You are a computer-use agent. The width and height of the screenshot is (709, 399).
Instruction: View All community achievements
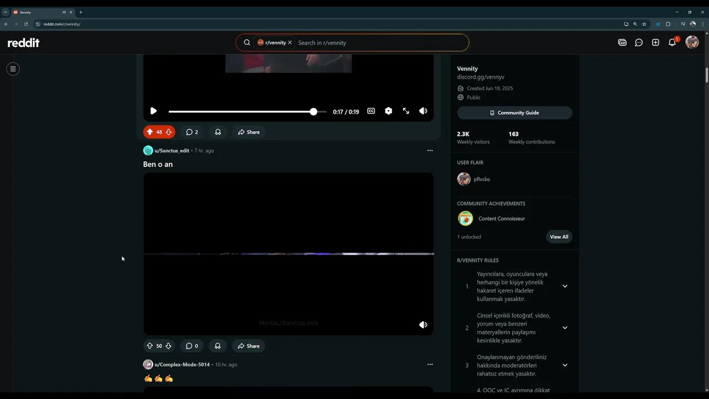[x=559, y=237]
